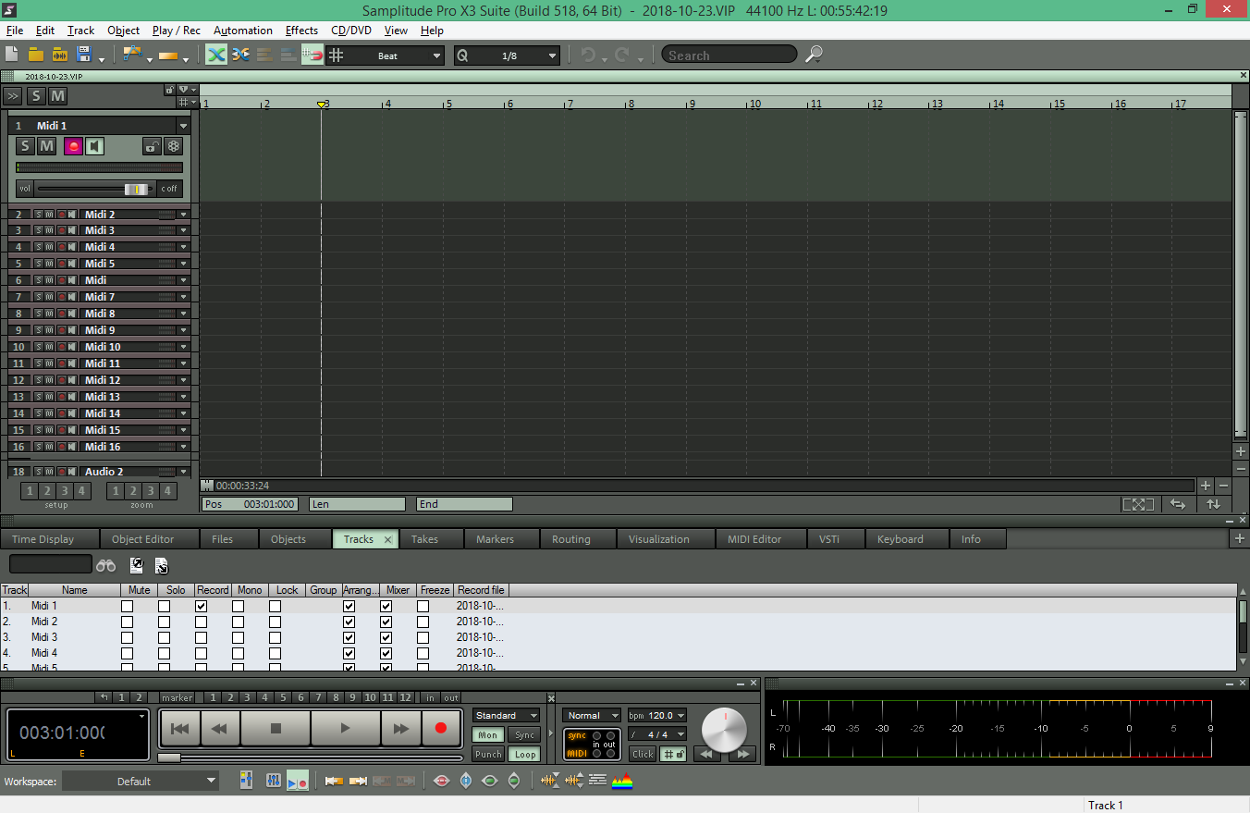This screenshot has height=813, width=1250.
Task: Open the mixer icon in the bottom workspace bar
Action: [x=274, y=780]
